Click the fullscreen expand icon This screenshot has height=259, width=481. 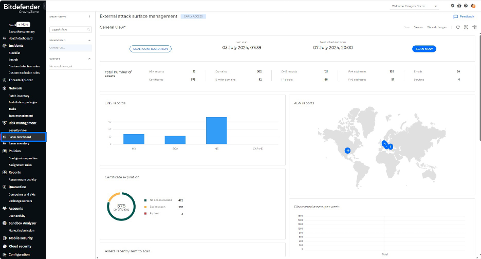coord(466,27)
